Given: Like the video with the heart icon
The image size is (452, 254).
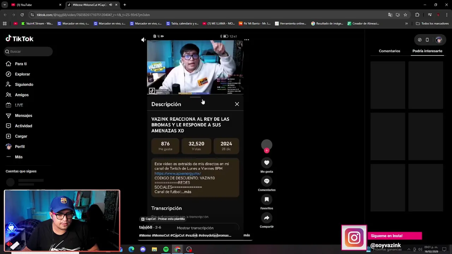Looking at the screenshot, I should 267,163.
